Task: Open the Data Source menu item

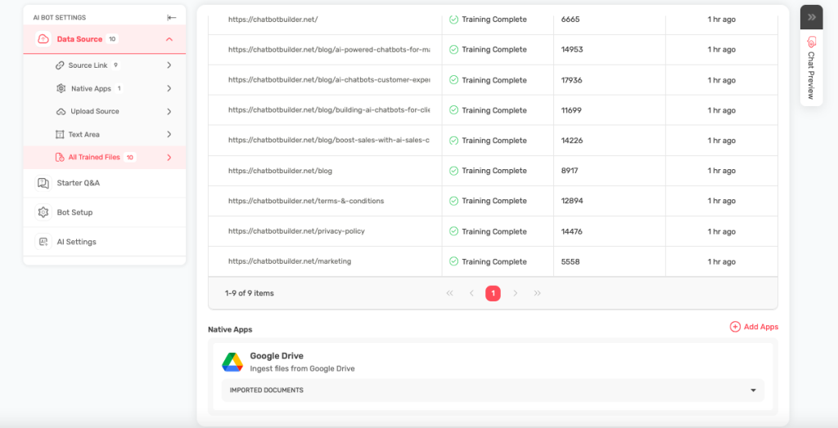Action: coord(105,39)
